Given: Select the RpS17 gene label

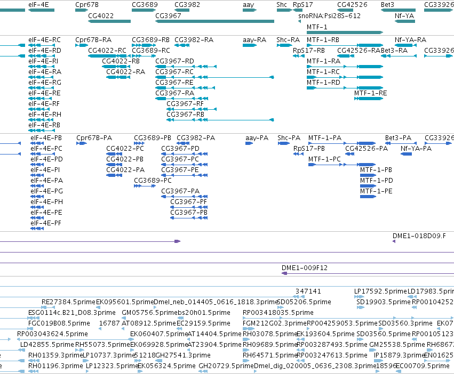Looking at the screenshot, I should (303, 5).
